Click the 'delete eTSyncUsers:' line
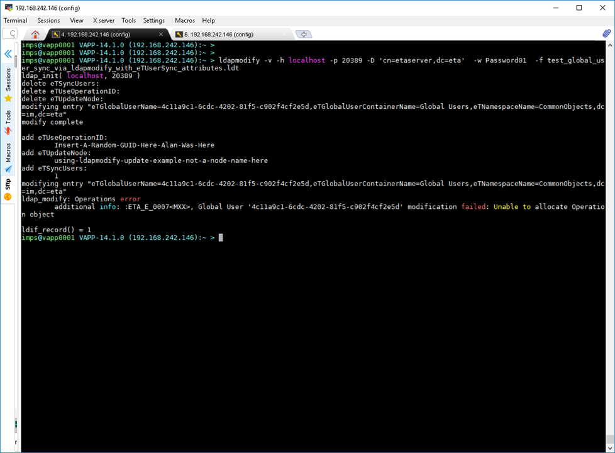Screen dimensions: 615x453 point(60,84)
